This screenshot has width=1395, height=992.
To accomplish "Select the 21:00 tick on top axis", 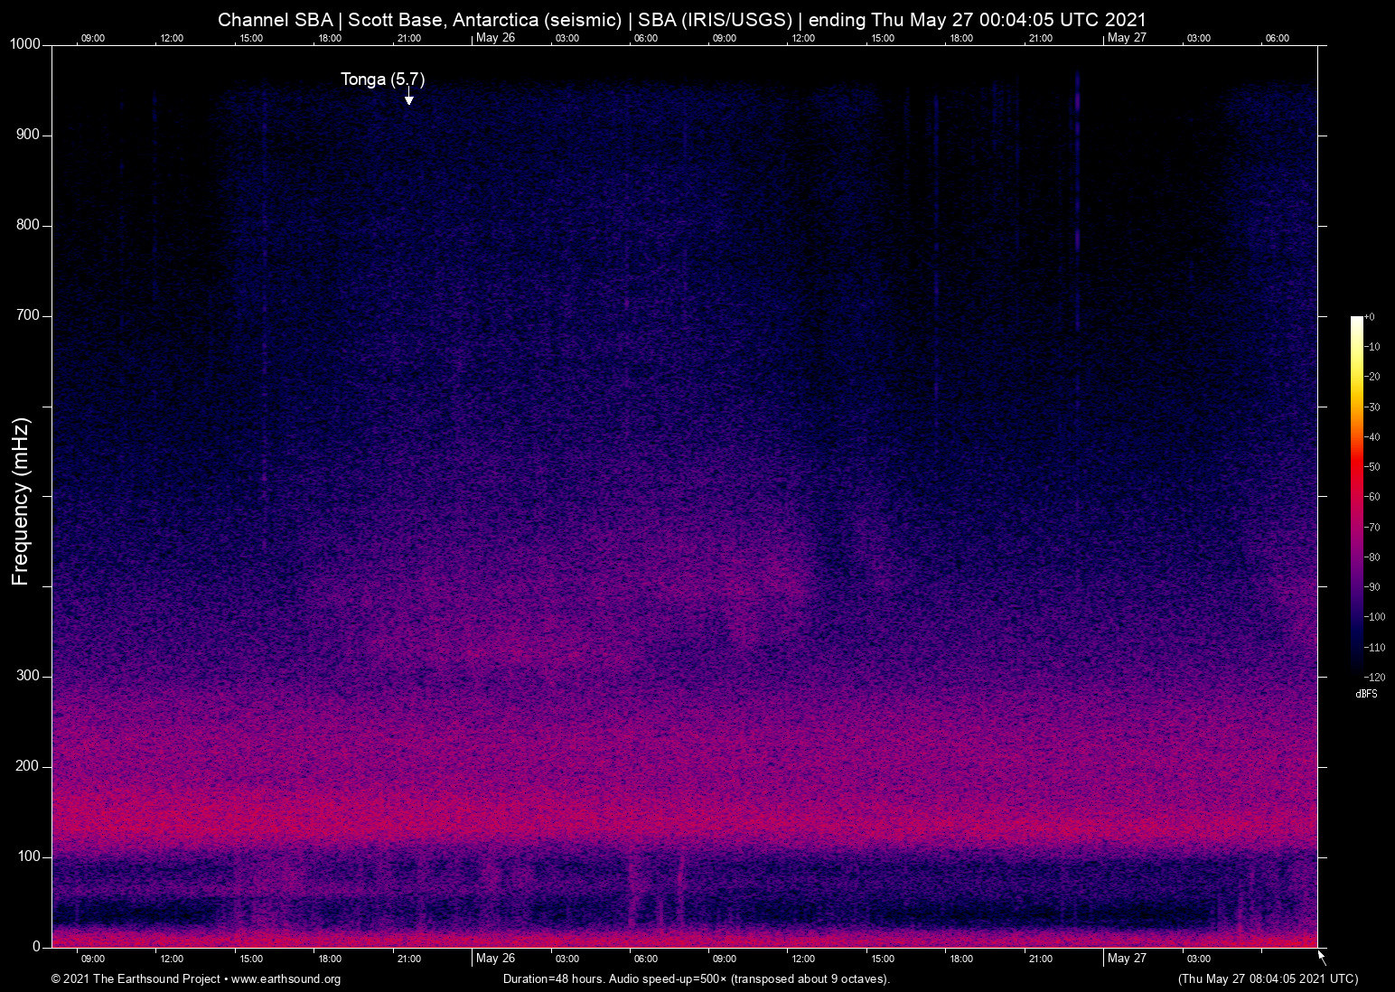I will tap(410, 38).
